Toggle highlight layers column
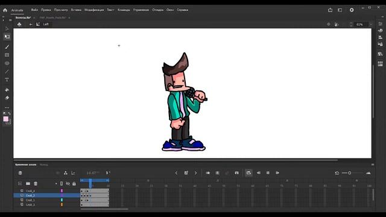The image size is (386, 217). tap(62, 183)
